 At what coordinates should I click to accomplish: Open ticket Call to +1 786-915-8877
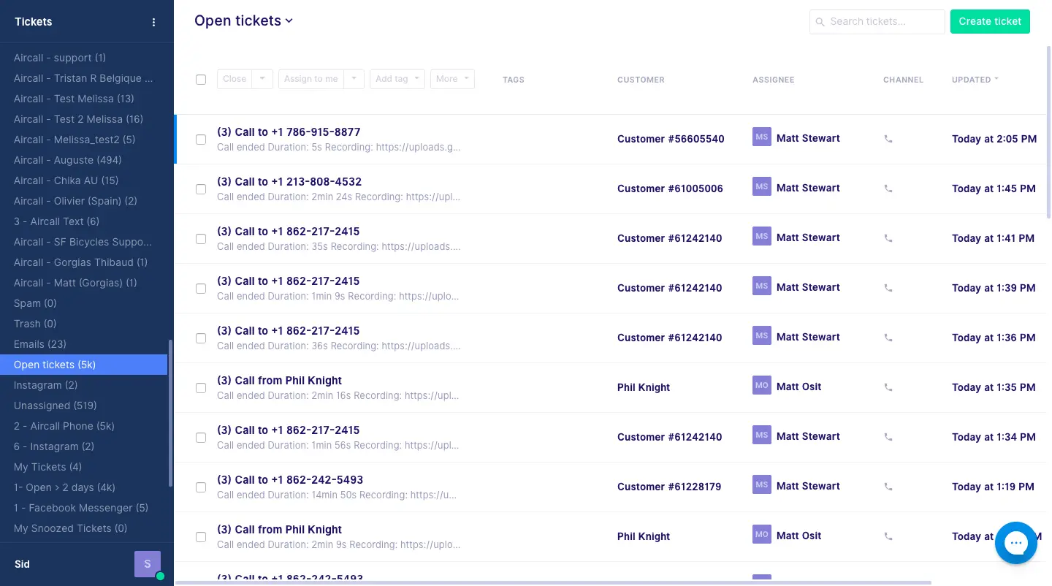(x=289, y=132)
